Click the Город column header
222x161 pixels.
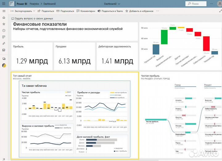pyautogui.click(x=178, y=85)
